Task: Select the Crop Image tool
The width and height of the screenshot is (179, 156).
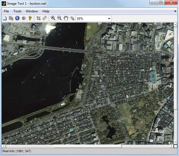Action: 38,18
